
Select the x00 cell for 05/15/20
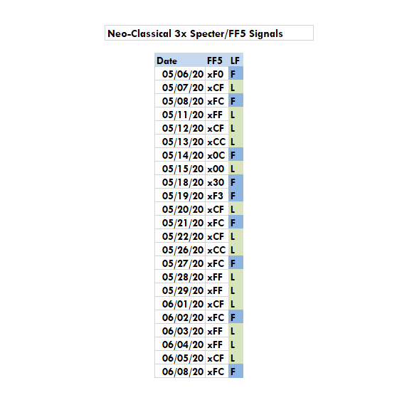coord(217,169)
